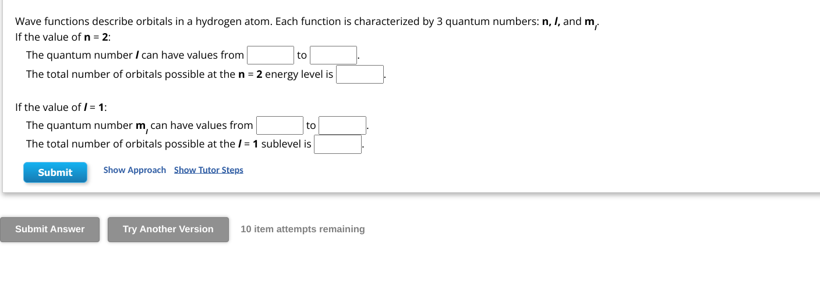Open the Show Tutor Steps link

click(x=208, y=170)
